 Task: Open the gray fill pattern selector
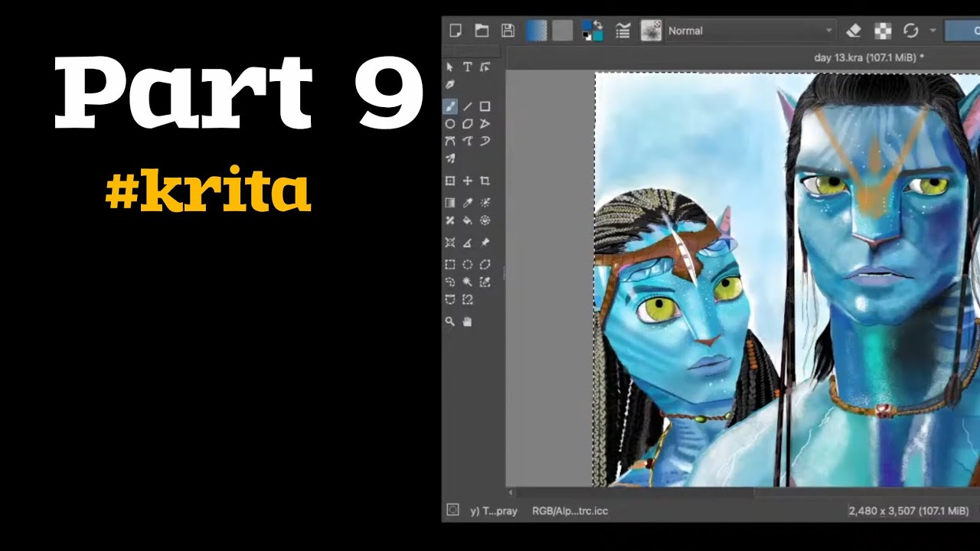click(x=563, y=31)
